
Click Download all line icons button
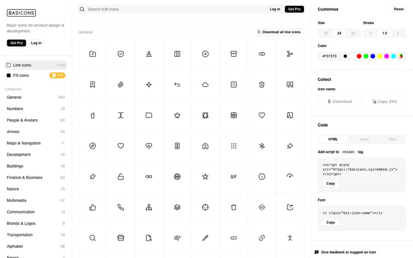[278, 32]
